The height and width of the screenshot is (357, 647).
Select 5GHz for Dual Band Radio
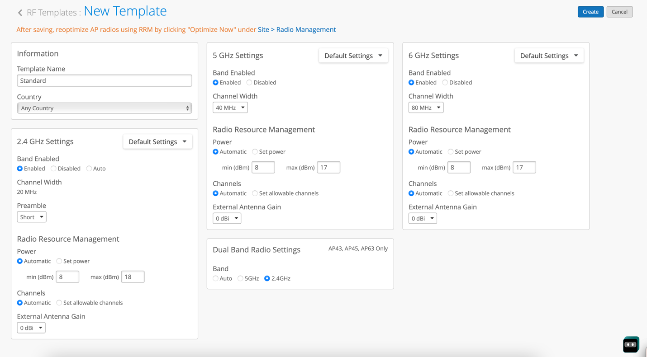click(x=241, y=278)
